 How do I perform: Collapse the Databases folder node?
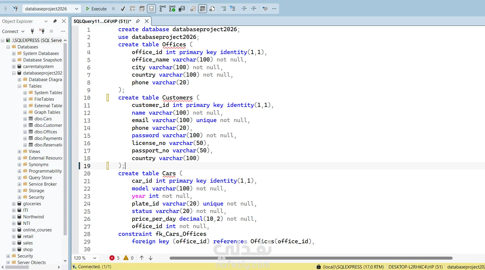(x=8, y=47)
